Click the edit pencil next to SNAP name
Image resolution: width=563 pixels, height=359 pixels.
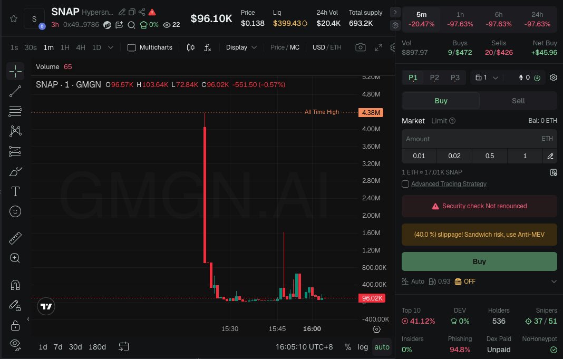tap(122, 12)
